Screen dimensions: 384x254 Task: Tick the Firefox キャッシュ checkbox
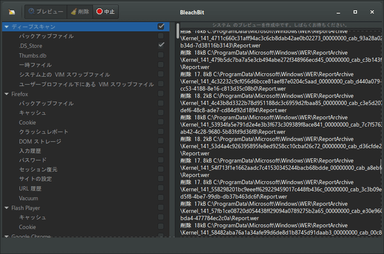(161, 112)
